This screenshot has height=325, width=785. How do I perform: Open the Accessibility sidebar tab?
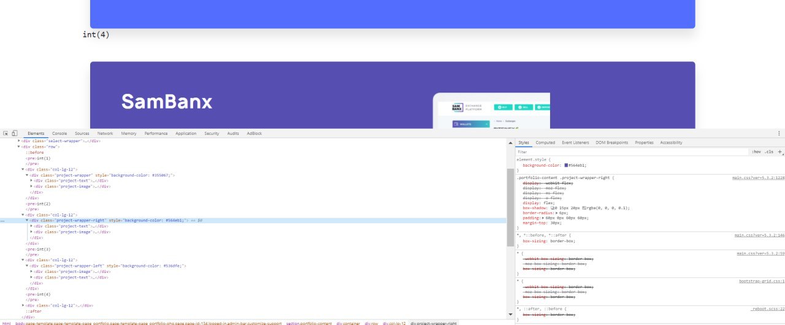click(x=671, y=142)
